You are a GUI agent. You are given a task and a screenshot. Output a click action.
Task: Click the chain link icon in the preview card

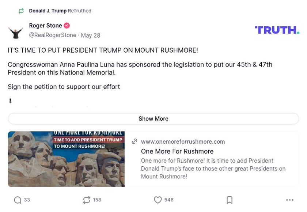tap(134, 141)
